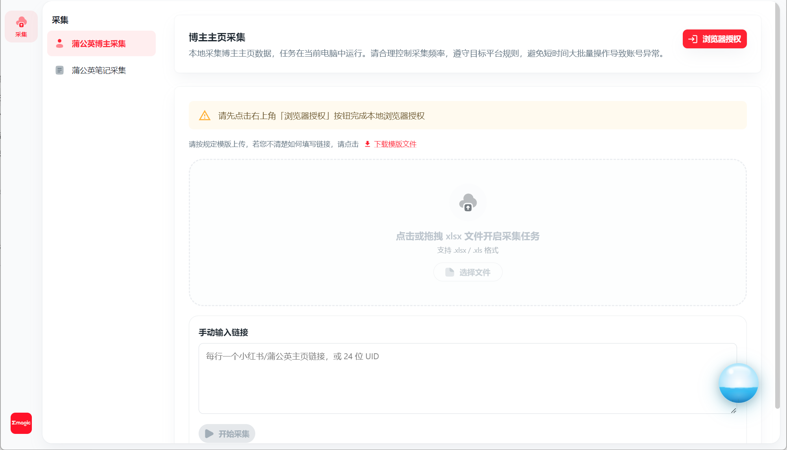Click the 选择文件 button
Viewport: 787px width, 450px height.
pos(468,272)
